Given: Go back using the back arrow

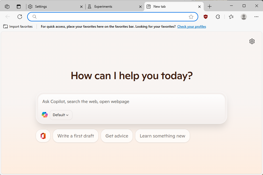Looking at the screenshot, I should click(7, 17).
